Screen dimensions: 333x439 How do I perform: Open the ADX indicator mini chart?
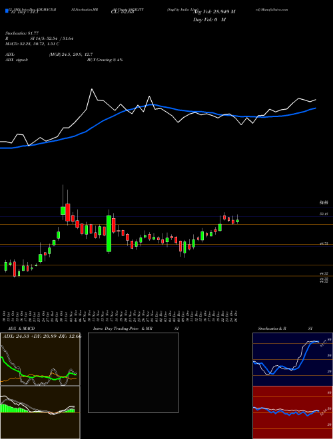tap(40, 359)
